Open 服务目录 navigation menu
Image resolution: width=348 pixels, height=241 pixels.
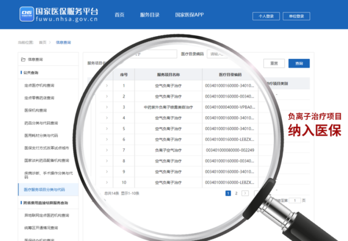click(149, 15)
